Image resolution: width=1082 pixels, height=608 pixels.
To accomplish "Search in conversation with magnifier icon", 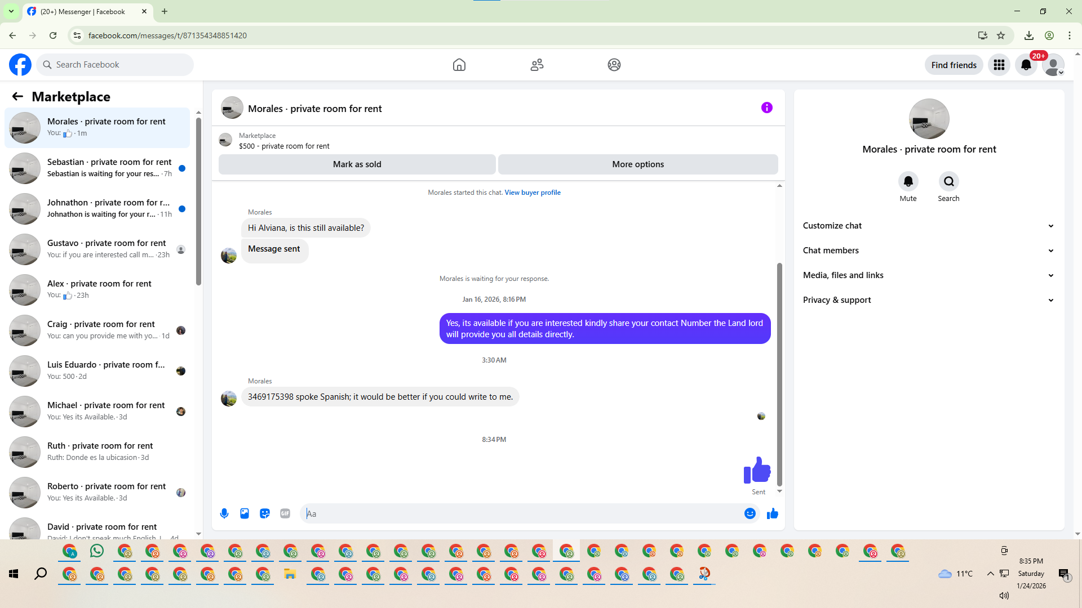I will [948, 182].
